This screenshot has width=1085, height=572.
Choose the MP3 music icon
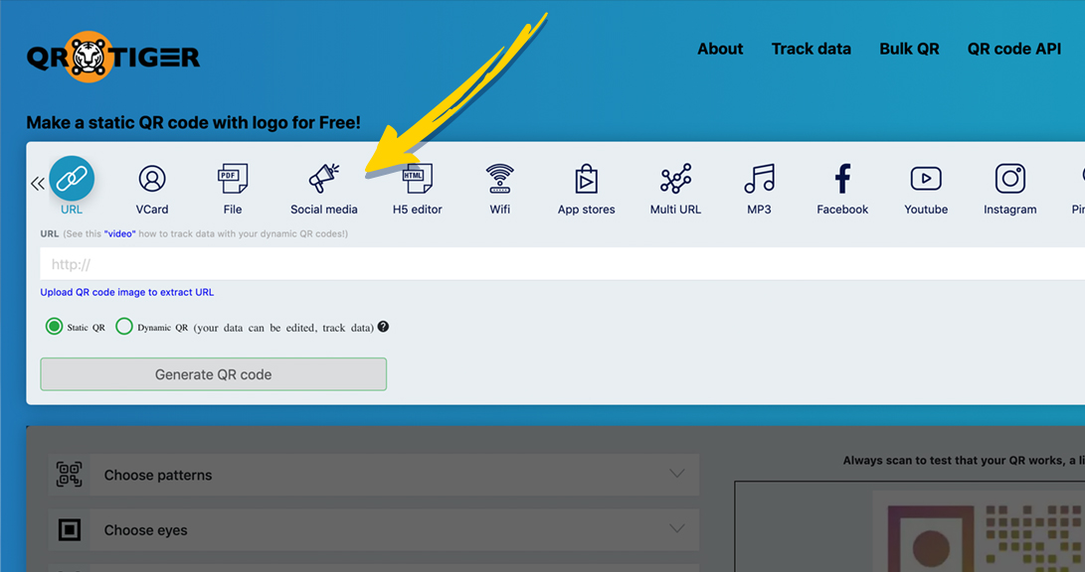click(759, 180)
